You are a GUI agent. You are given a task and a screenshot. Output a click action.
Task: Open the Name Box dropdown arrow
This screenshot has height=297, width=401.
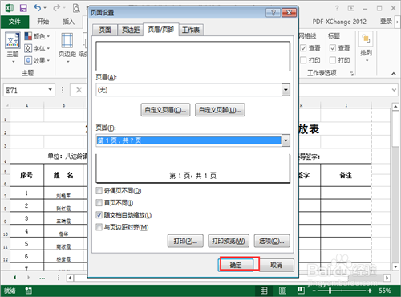(50, 90)
